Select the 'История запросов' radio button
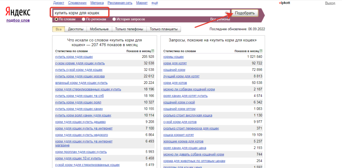Viewport: 342px width, 168px height. pyautogui.click(x=114, y=19)
